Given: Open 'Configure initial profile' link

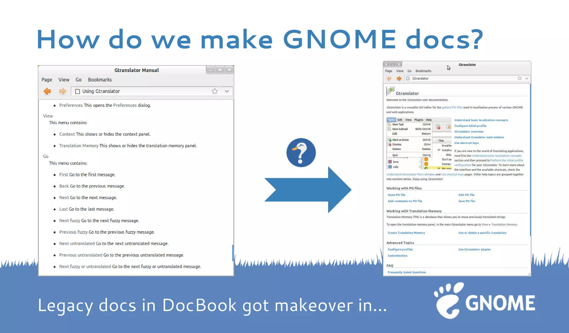Looking at the screenshot, I should 470,126.
